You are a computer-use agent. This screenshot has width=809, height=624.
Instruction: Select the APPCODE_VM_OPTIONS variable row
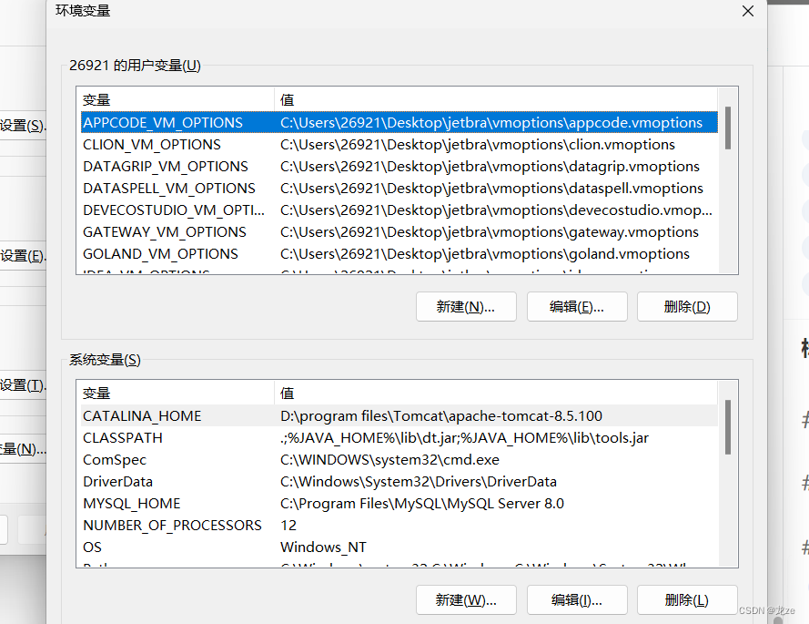399,122
